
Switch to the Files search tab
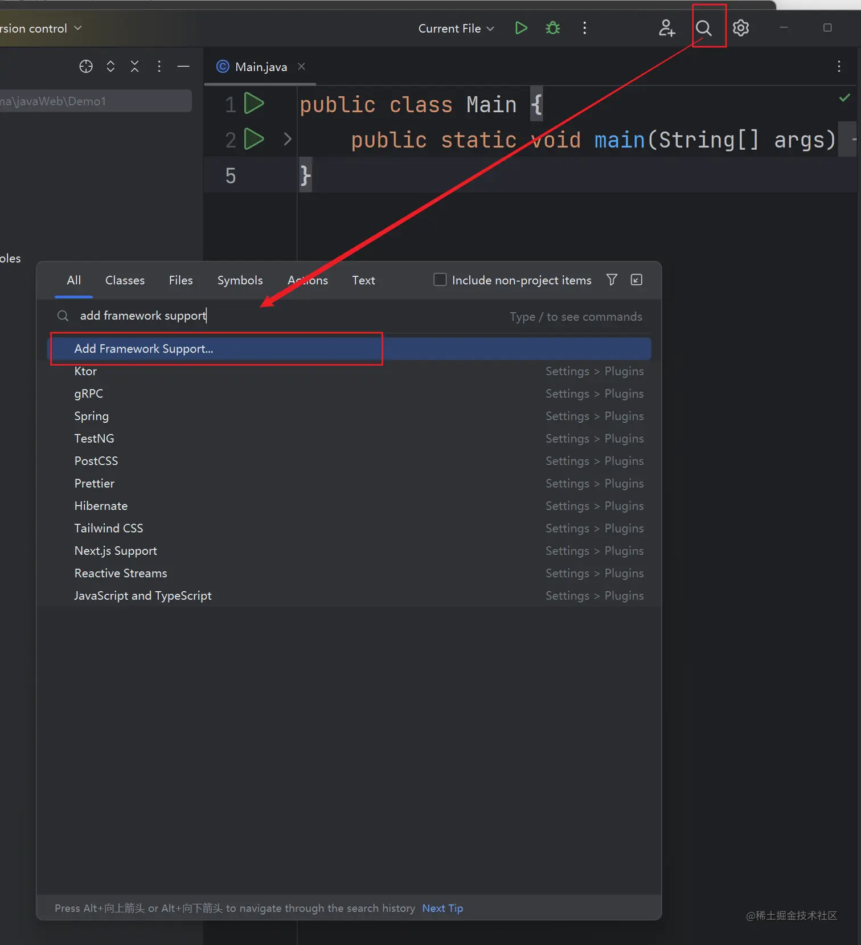click(181, 280)
